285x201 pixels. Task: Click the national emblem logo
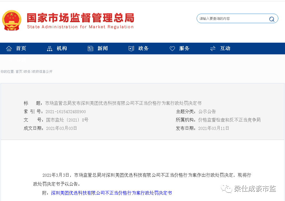[12, 20]
